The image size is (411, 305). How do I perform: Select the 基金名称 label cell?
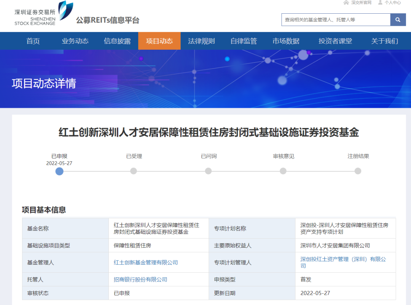(65, 228)
